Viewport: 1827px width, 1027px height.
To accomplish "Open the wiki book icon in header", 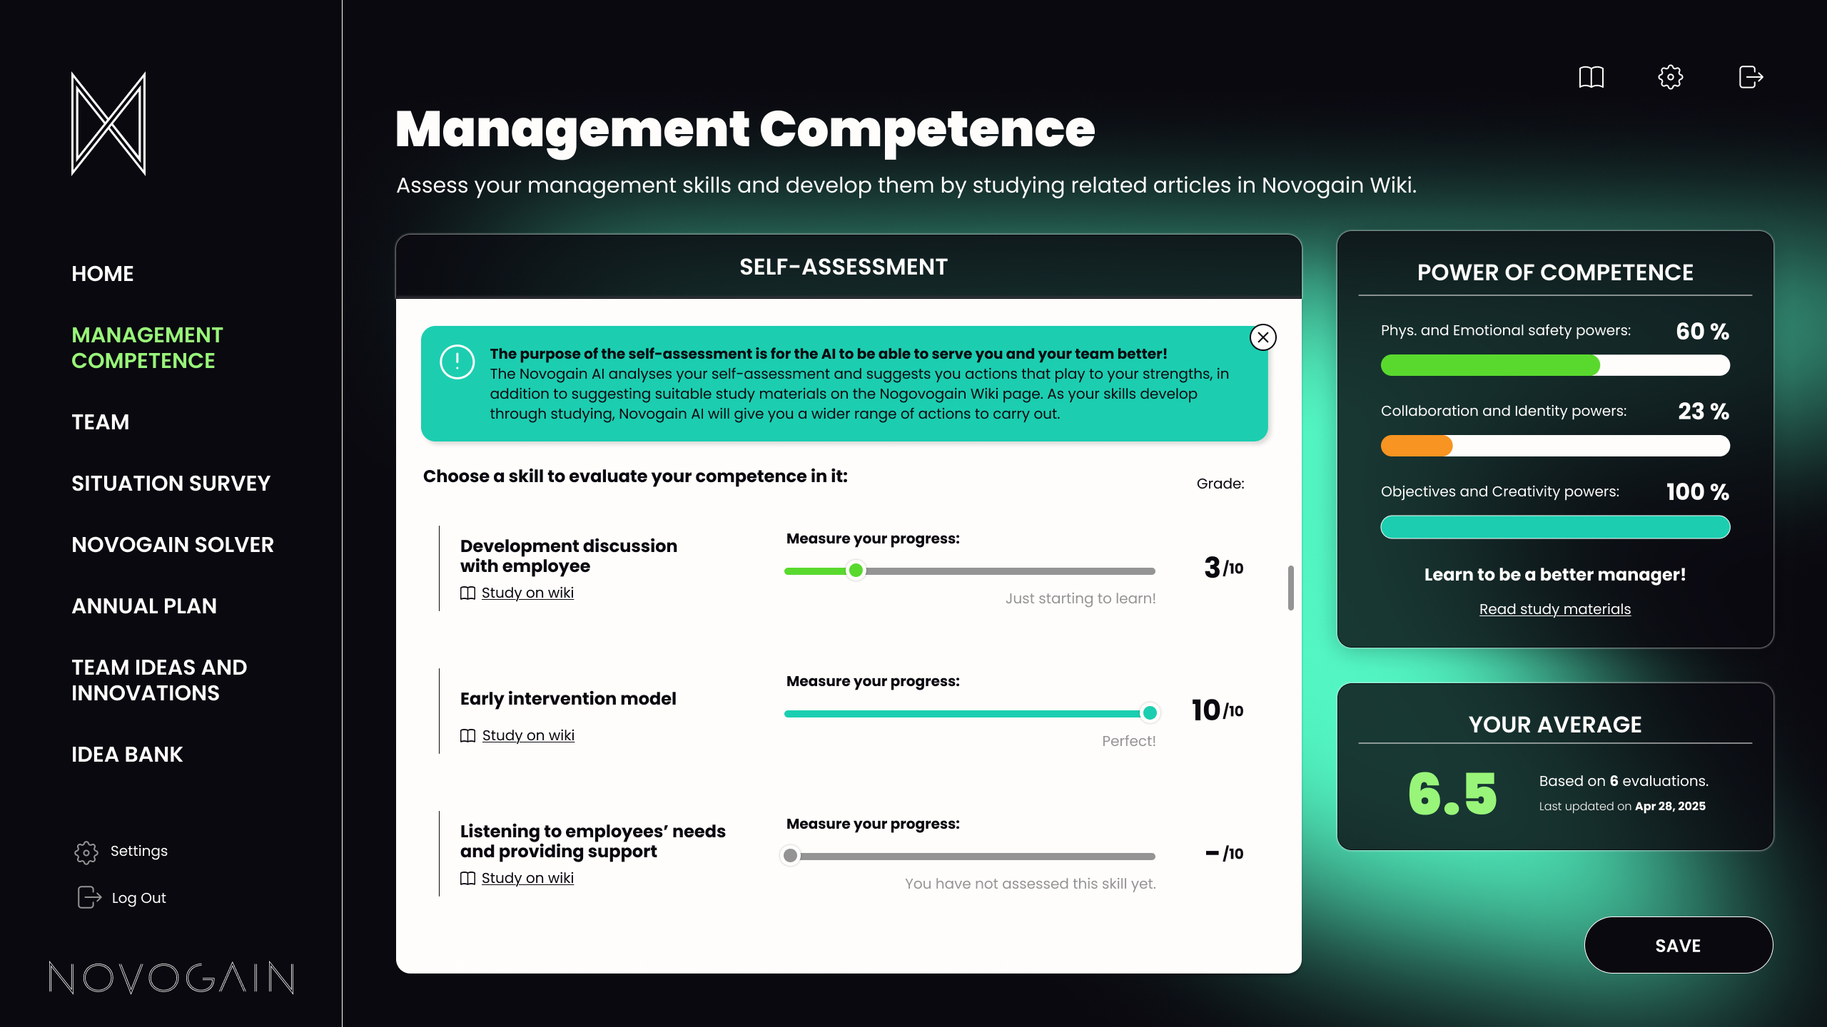I will coord(1591,77).
